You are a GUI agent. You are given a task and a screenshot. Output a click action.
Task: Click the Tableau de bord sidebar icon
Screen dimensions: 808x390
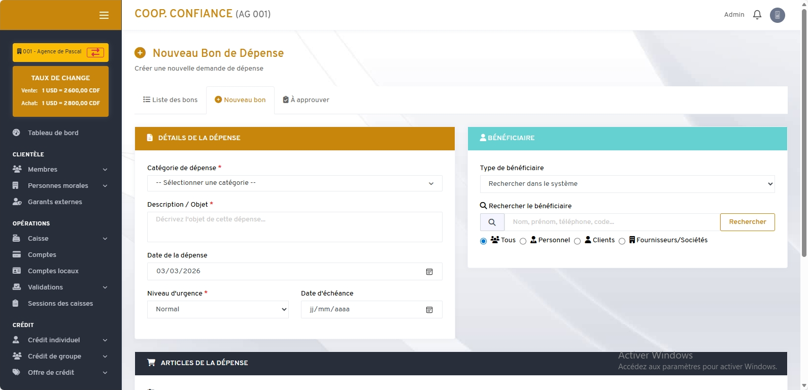[x=16, y=133]
